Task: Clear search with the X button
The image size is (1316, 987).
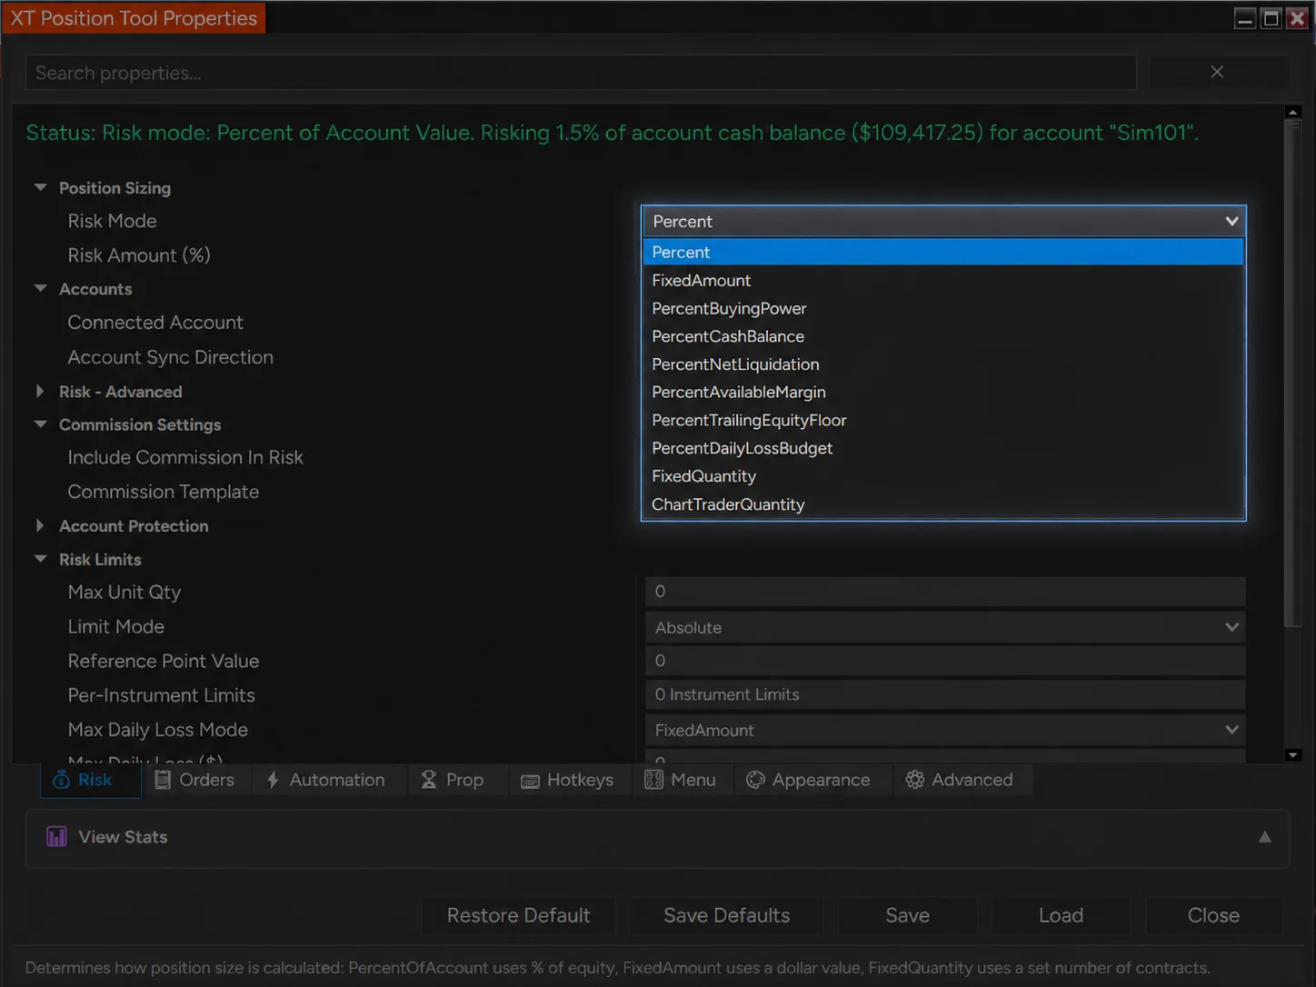Action: tap(1217, 72)
